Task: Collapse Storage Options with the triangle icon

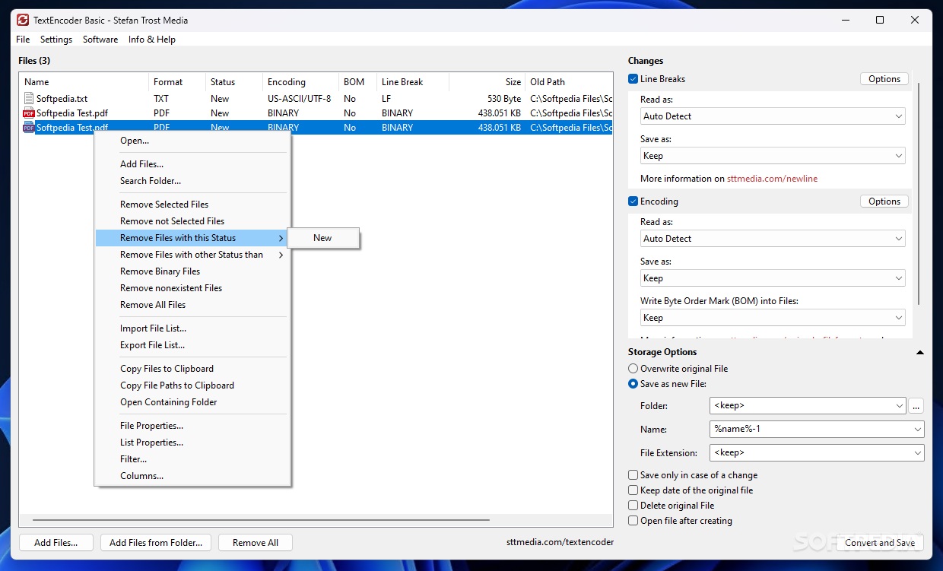Action: (920, 353)
